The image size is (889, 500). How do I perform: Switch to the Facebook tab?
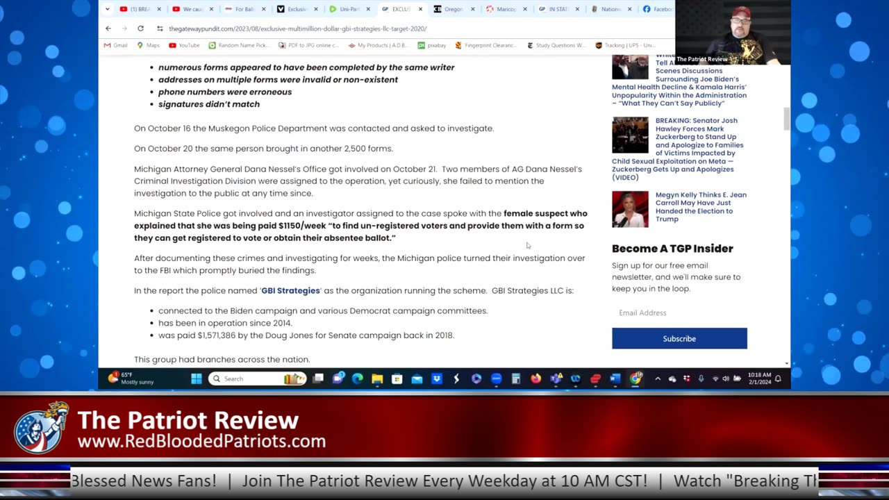coord(657,9)
